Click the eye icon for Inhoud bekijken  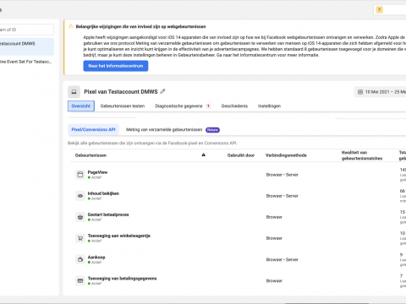pyautogui.click(x=80, y=196)
